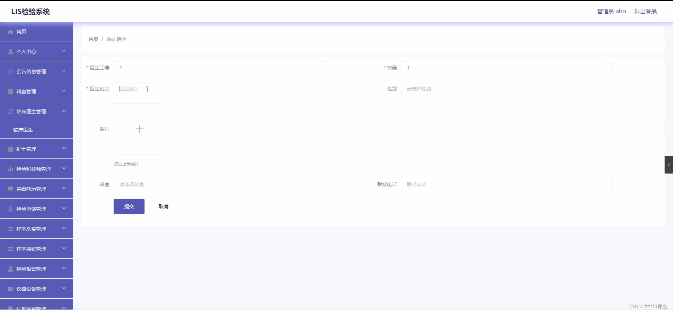Image resolution: width=673 pixels, height=312 pixels.
Task: Click the person icon beside 个人中心
Action: point(11,52)
